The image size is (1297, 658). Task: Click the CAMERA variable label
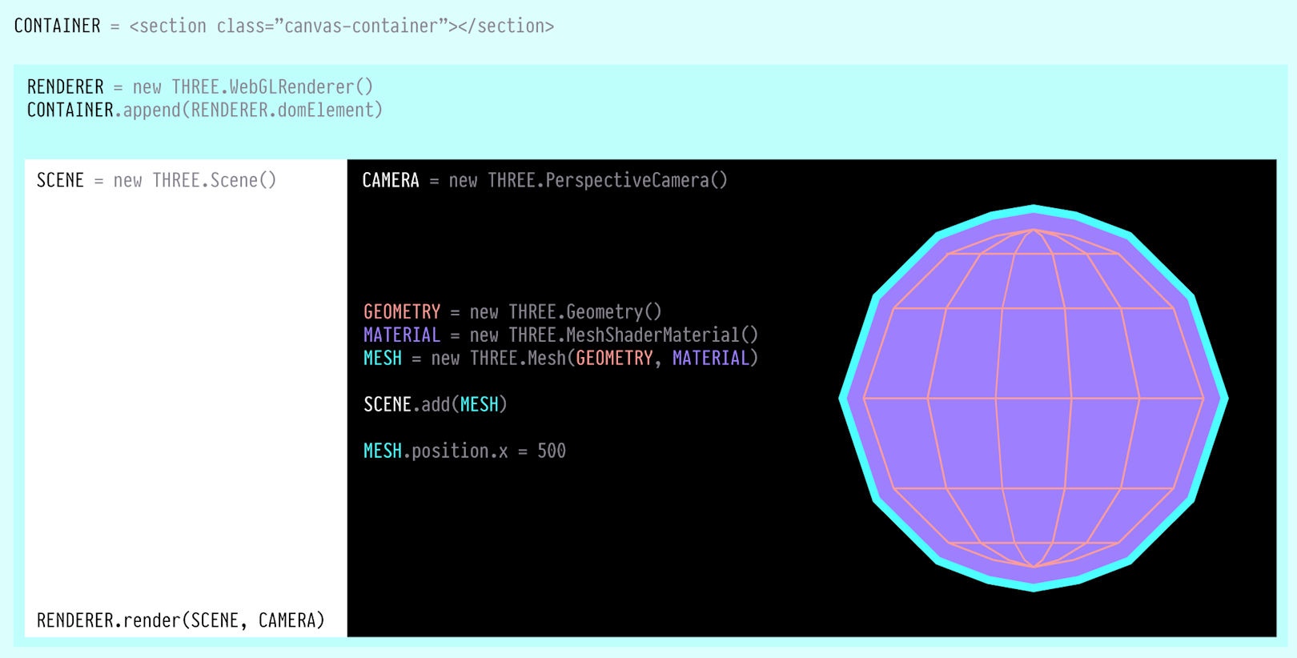[390, 181]
